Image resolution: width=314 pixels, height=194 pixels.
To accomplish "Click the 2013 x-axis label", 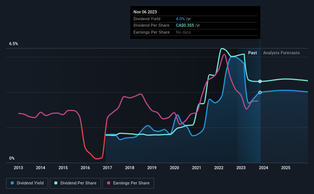I will (x=18, y=168).
